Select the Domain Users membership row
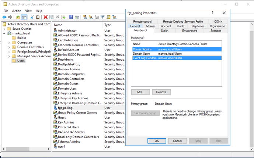The width and height of the screenshot is (254, 158). (177, 54)
